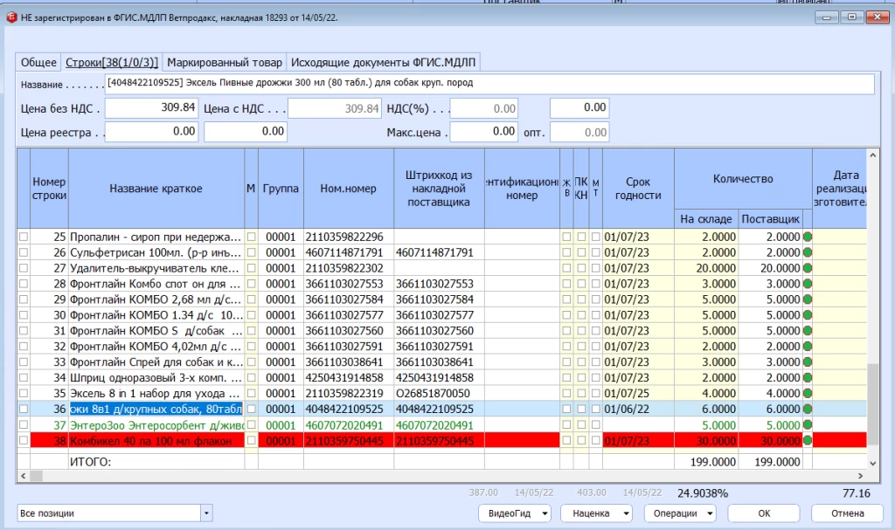Click the green status dot in row 29
The width and height of the screenshot is (895, 530).
(807, 299)
